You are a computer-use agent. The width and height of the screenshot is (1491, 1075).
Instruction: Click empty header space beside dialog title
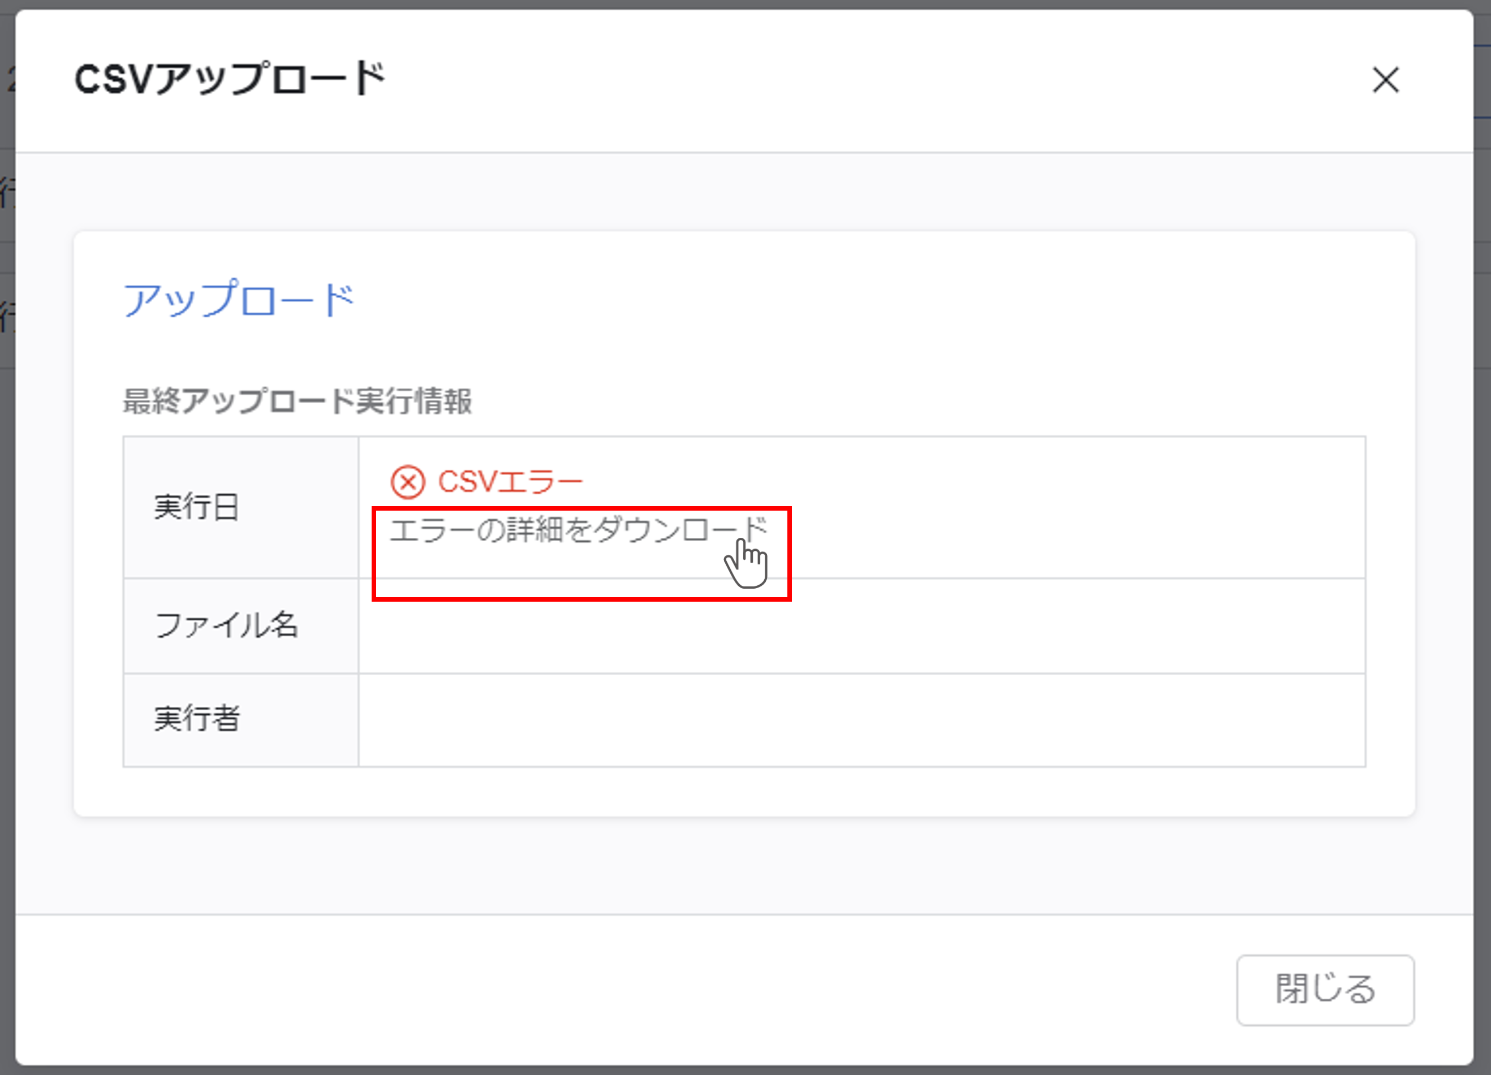(855, 80)
